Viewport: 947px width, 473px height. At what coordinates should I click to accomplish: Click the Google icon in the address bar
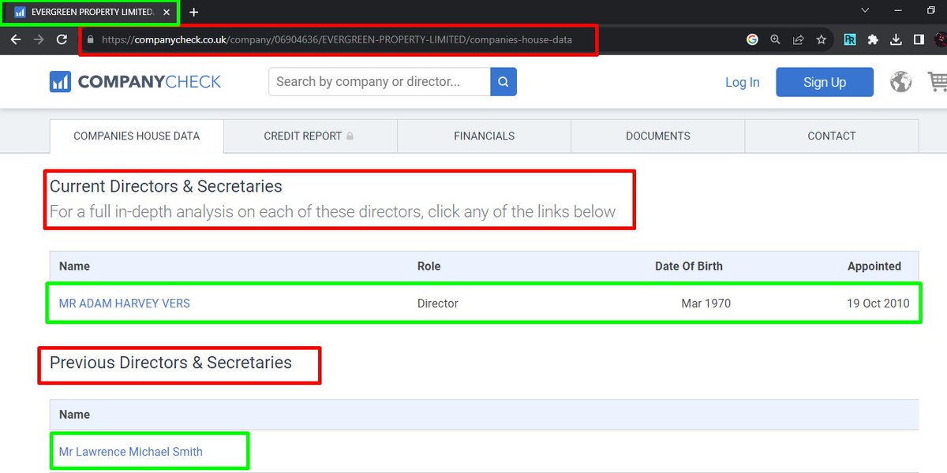click(x=752, y=39)
